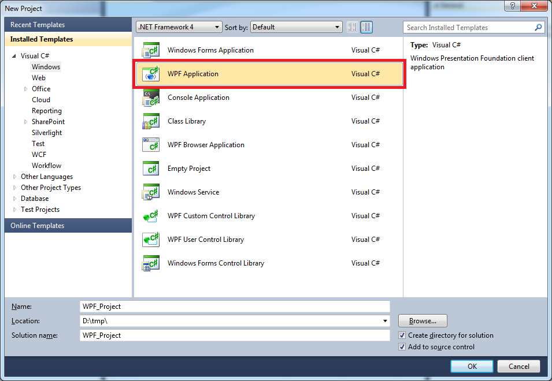This screenshot has width=552, height=381.
Task: Expand the SharePoint tree node
Action: pyautogui.click(x=25, y=122)
